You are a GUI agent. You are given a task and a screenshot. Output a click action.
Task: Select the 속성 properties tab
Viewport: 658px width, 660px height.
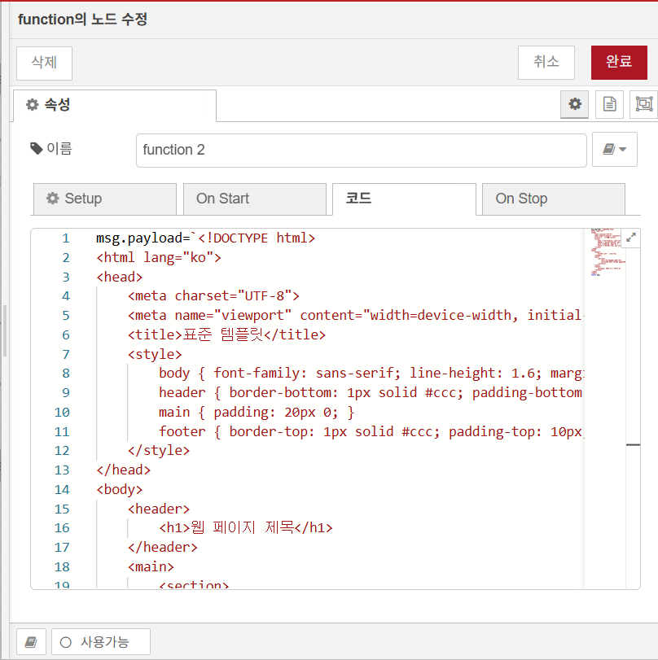[x=115, y=105]
